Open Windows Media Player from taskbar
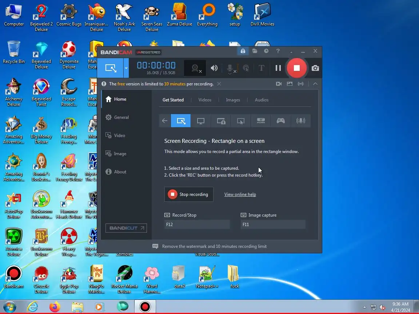The image size is (419, 314). [x=99, y=307]
